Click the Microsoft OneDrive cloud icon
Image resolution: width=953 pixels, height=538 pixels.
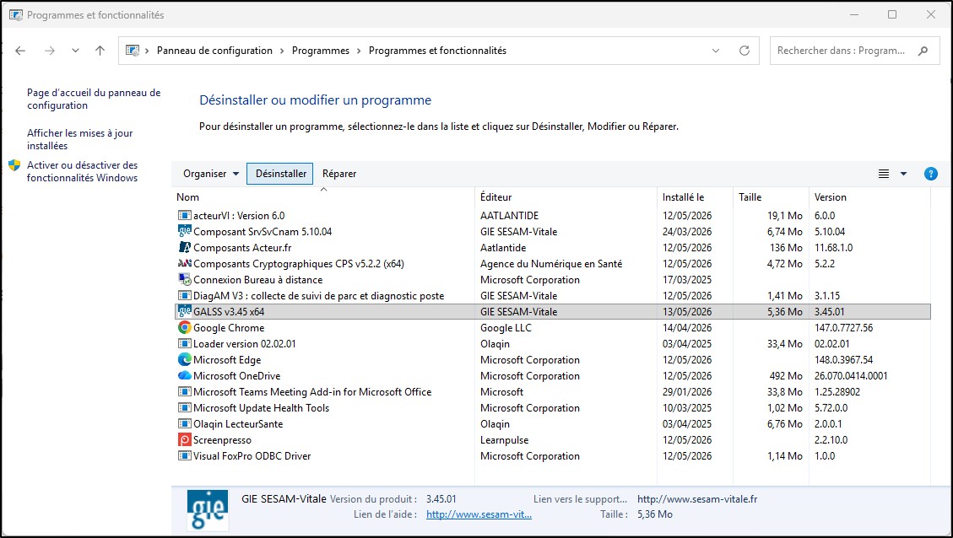click(x=184, y=376)
